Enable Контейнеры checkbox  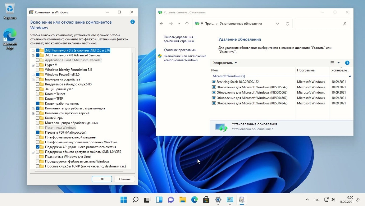[x=38, y=118]
